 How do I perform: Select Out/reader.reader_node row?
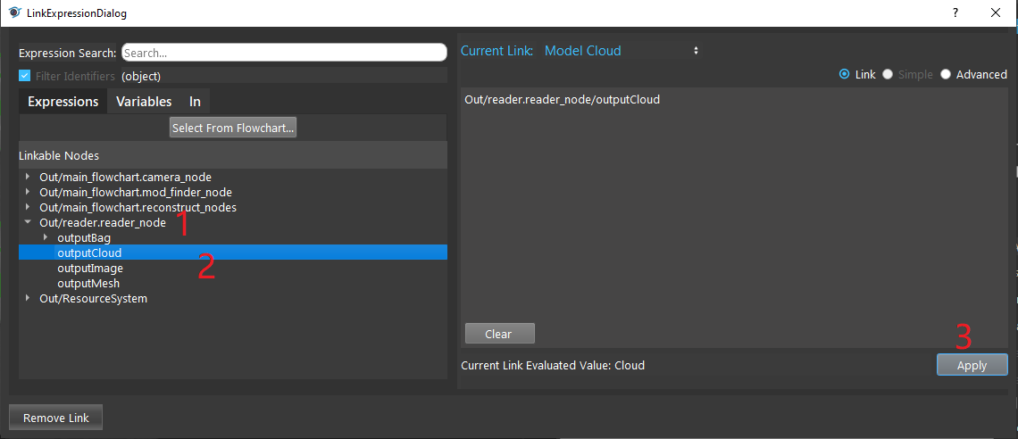(233, 222)
